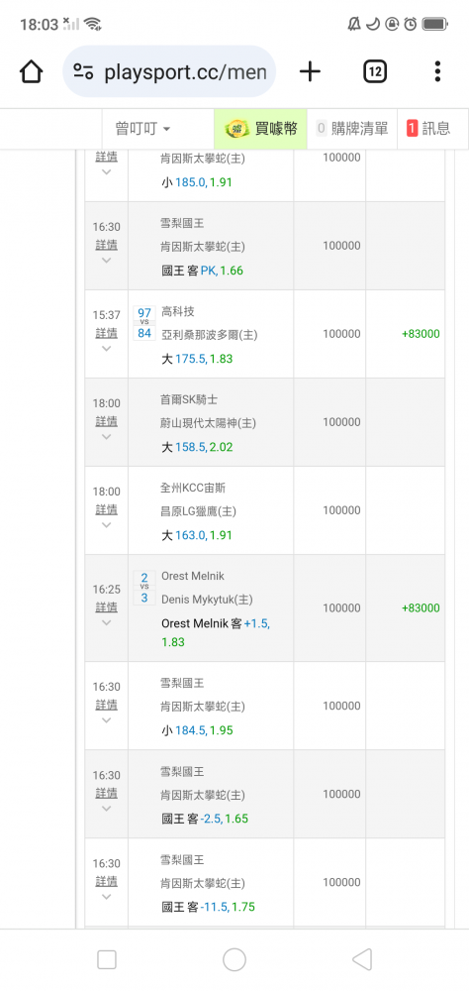Open 詳情 link for 國王 客 -11.5 bet
Viewport: 469px width, 991px height.
point(106,881)
